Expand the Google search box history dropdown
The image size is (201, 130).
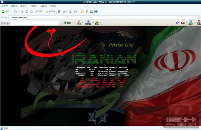point(61,23)
